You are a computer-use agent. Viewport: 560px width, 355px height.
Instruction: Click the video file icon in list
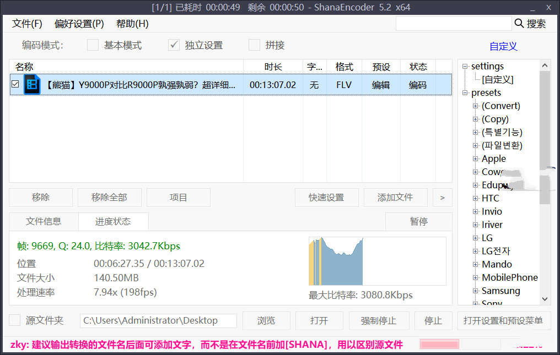31,84
